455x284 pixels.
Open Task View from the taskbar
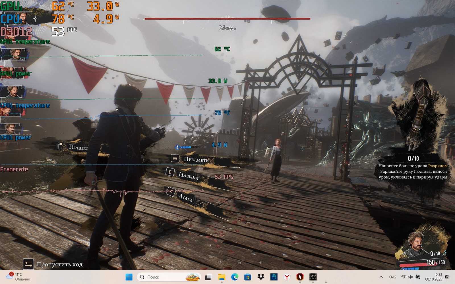point(208,277)
